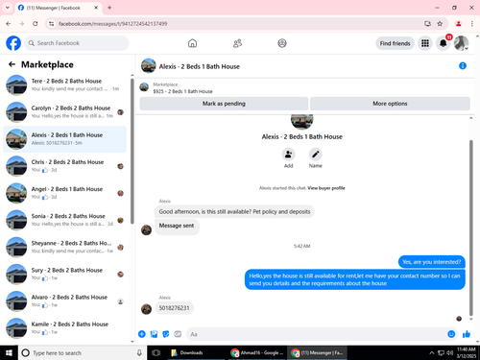Bookmark this page with the star icon

pos(440,24)
